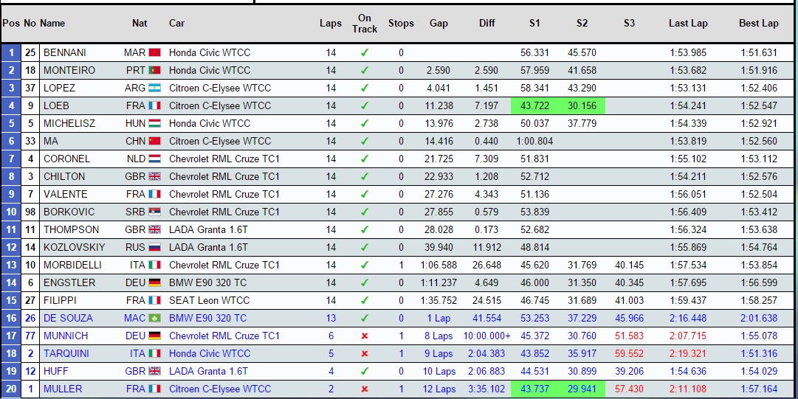Click position 1 blue number cell
The height and width of the screenshot is (399, 798).
coord(11,53)
